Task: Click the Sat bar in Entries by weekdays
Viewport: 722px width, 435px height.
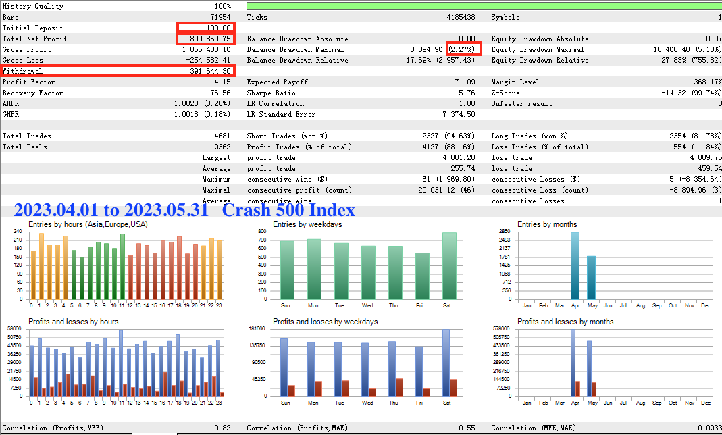Action: coord(449,265)
